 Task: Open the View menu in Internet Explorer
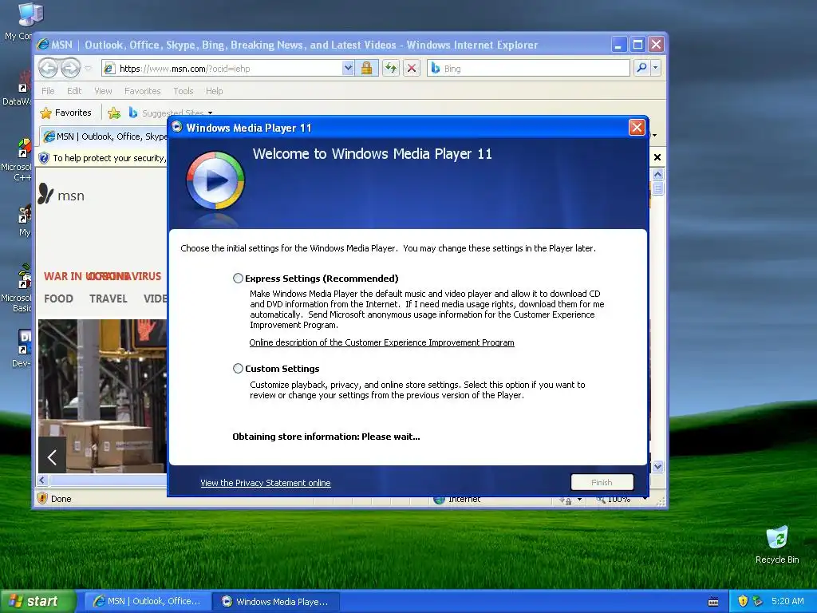[103, 91]
